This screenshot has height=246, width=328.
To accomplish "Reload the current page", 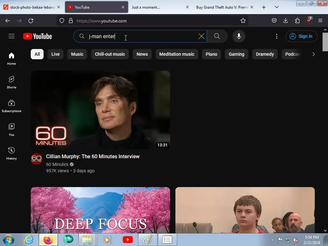I will [x=31, y=21].
